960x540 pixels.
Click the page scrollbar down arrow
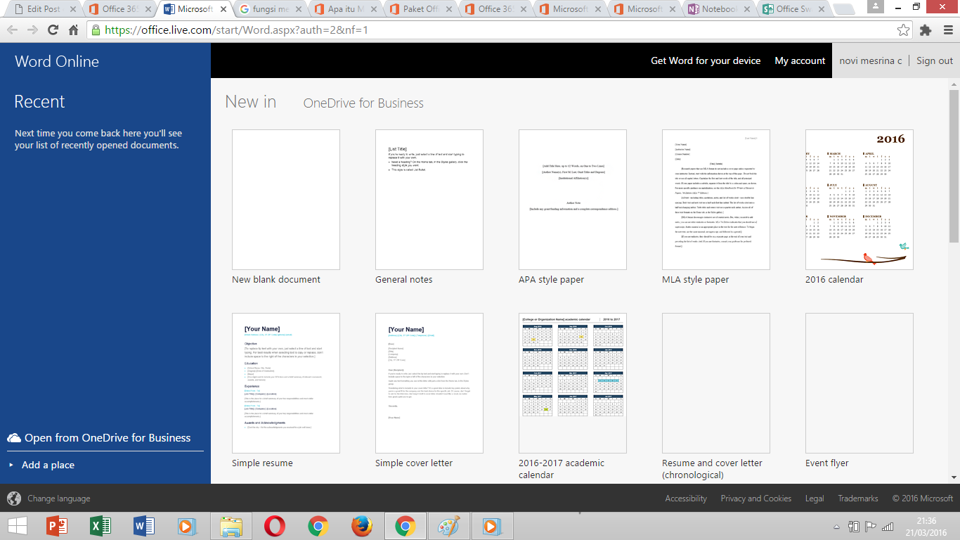click(x=954, y=477)
